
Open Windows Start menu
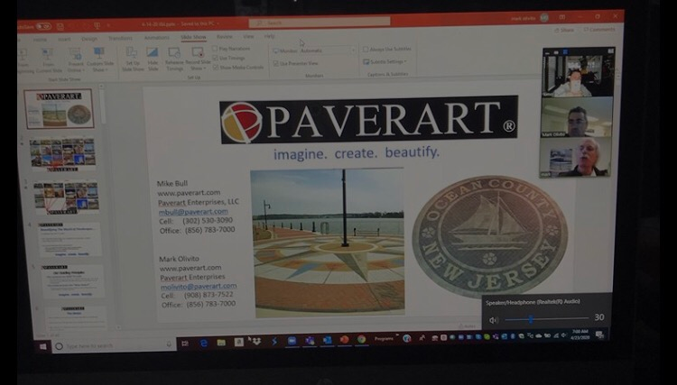tap(42, 346)
